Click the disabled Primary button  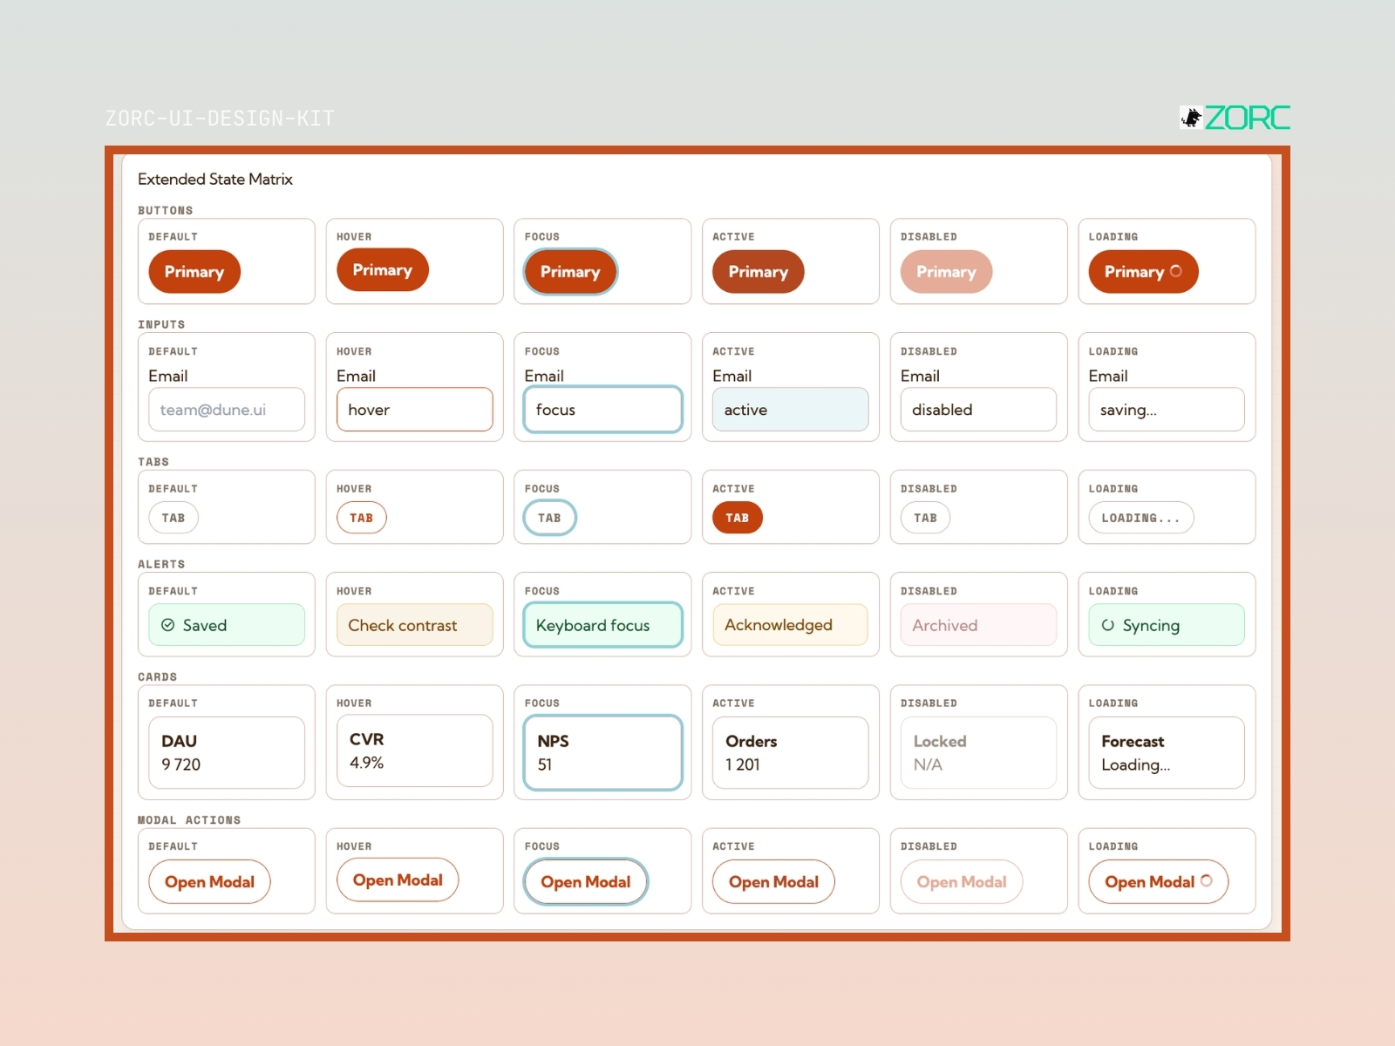pyautogui.click(x=946, y=272)
